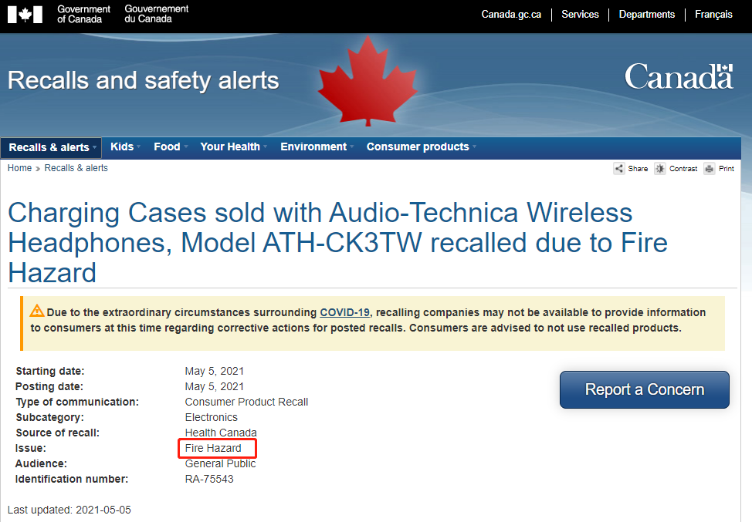
Task: Open the COVID-19 link
Action: (344, 312)
